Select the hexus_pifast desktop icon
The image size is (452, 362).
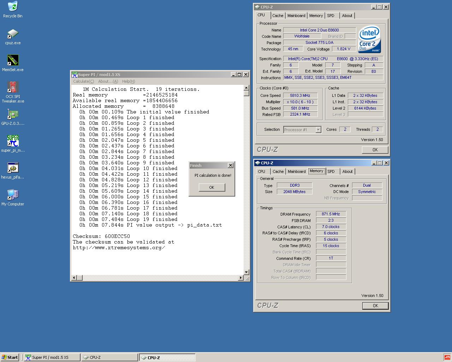[13, 171]
